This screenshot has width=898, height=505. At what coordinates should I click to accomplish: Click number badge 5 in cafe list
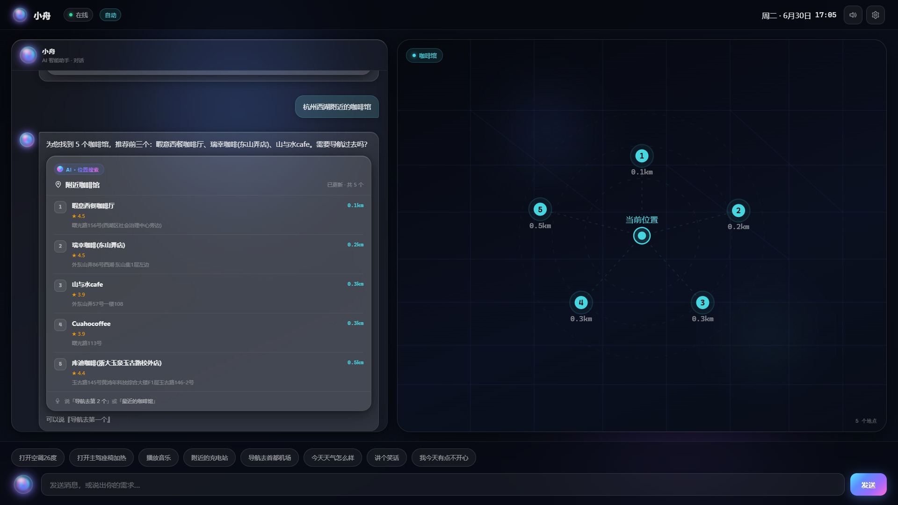pyautogui.click(x=60, y=364)
